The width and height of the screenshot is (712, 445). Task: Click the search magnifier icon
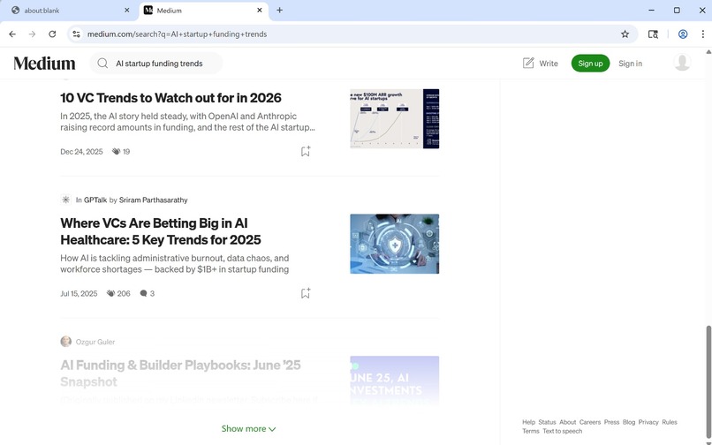102,63
